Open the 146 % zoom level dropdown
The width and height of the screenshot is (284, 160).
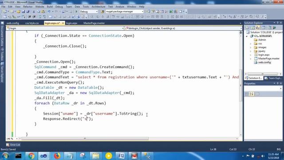[x=17, y=139]
